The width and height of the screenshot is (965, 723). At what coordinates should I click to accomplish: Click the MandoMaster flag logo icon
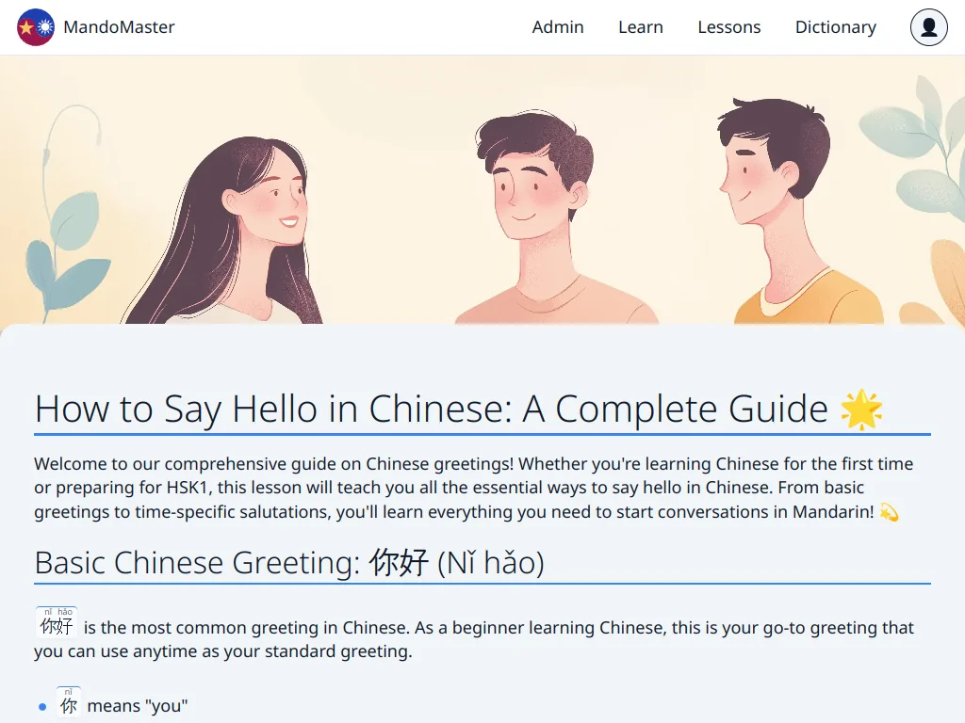coord(36,27)
